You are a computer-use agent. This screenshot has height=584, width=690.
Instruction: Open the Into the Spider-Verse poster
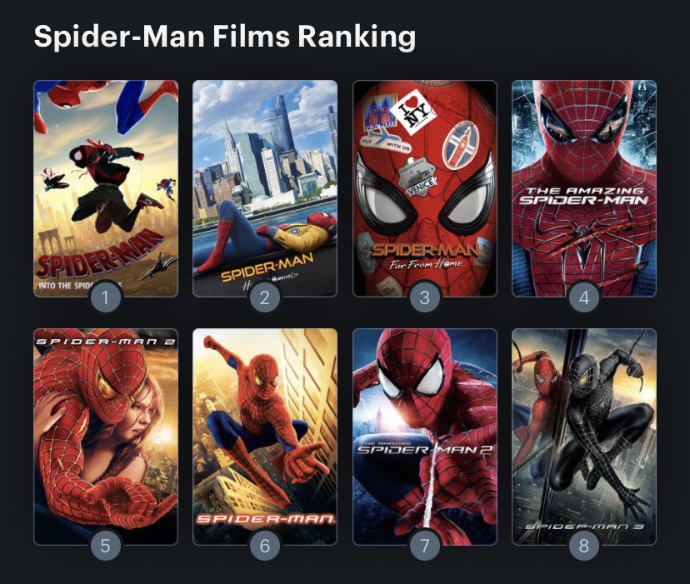[106, 188]
